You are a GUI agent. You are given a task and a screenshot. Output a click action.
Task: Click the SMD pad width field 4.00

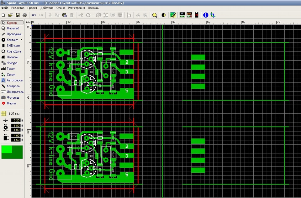point(16,136)
